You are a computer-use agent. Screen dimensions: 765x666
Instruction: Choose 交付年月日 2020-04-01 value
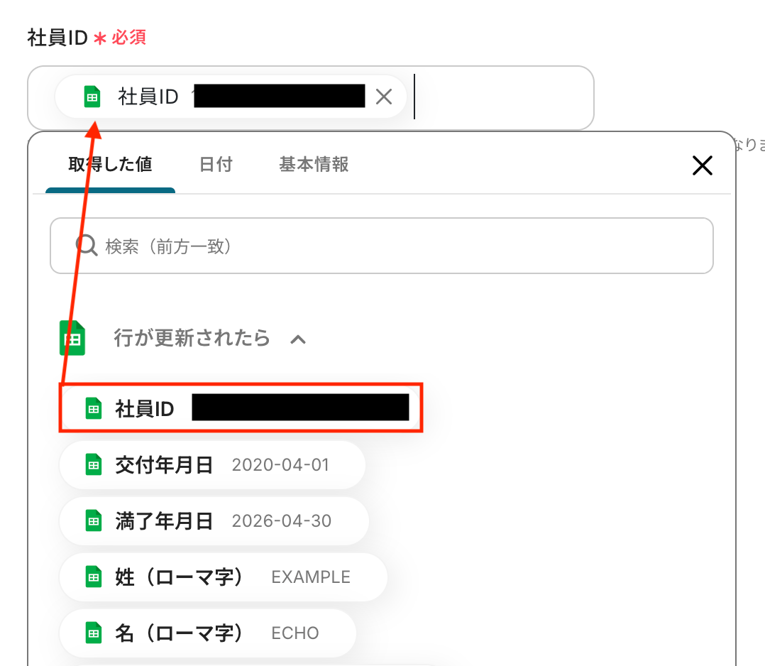tap(212, 465)
